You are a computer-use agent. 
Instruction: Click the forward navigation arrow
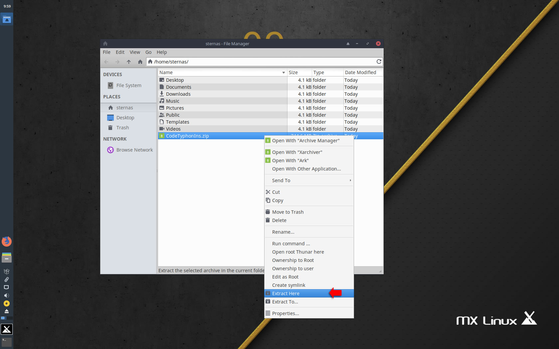[117, 62]
